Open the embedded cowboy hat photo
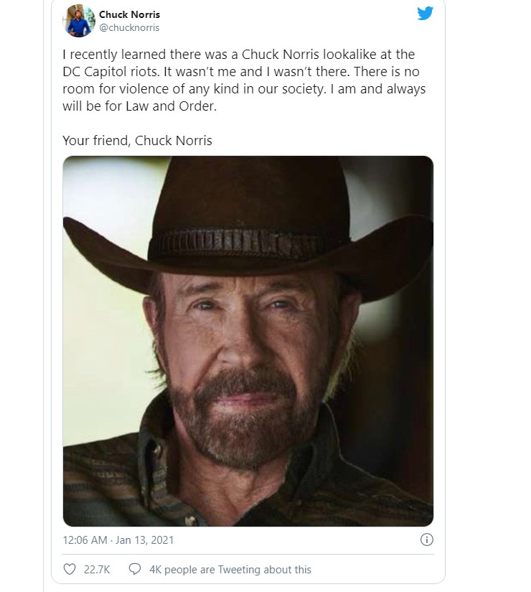Screen dimensions: 531x592 pyautogui.click(x=248, y=341)
